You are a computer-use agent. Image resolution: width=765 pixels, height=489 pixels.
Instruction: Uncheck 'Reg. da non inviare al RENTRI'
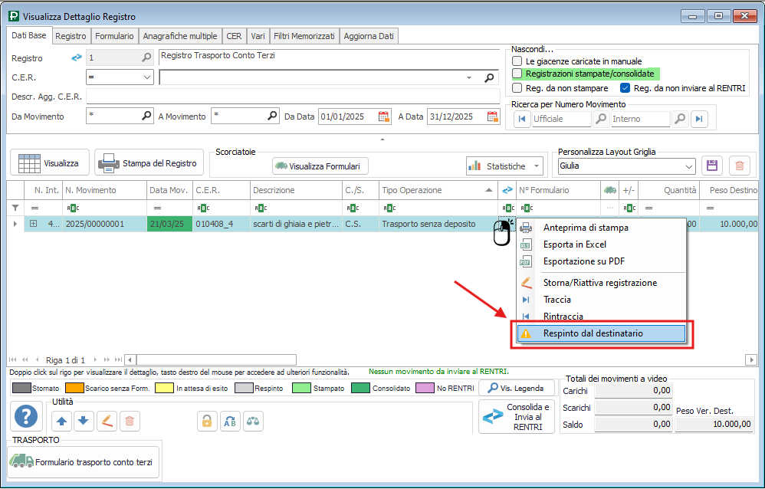pos(625,88)
